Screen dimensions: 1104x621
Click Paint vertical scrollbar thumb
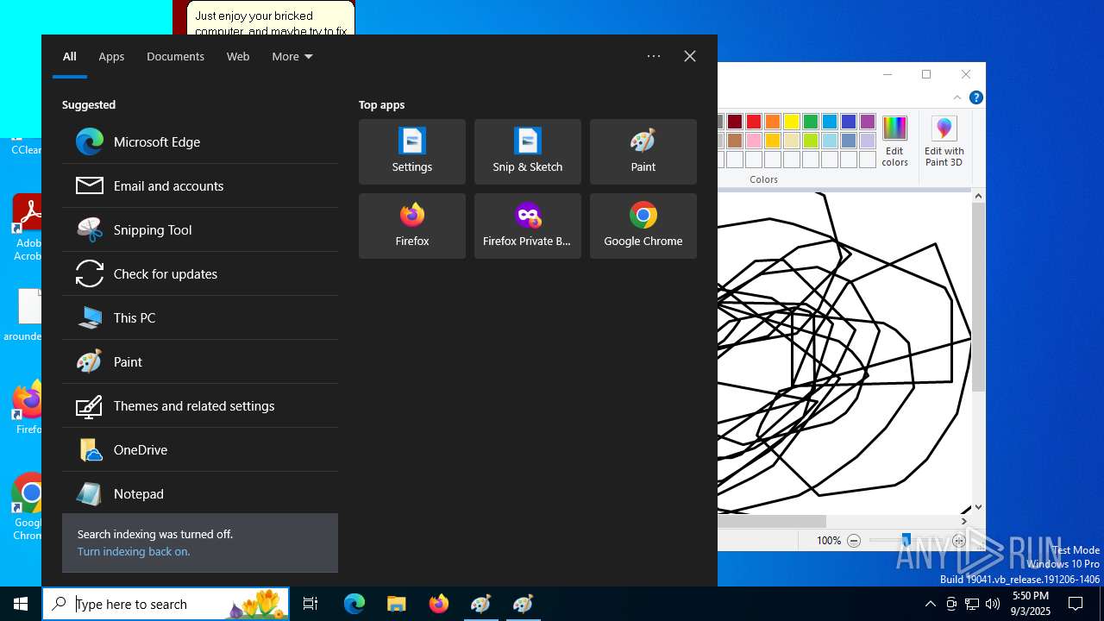tap(978, 298)
